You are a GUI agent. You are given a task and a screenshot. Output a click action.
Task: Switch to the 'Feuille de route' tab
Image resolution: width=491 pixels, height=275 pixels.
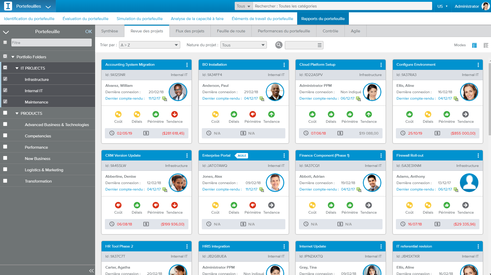(x=231, y=31)
